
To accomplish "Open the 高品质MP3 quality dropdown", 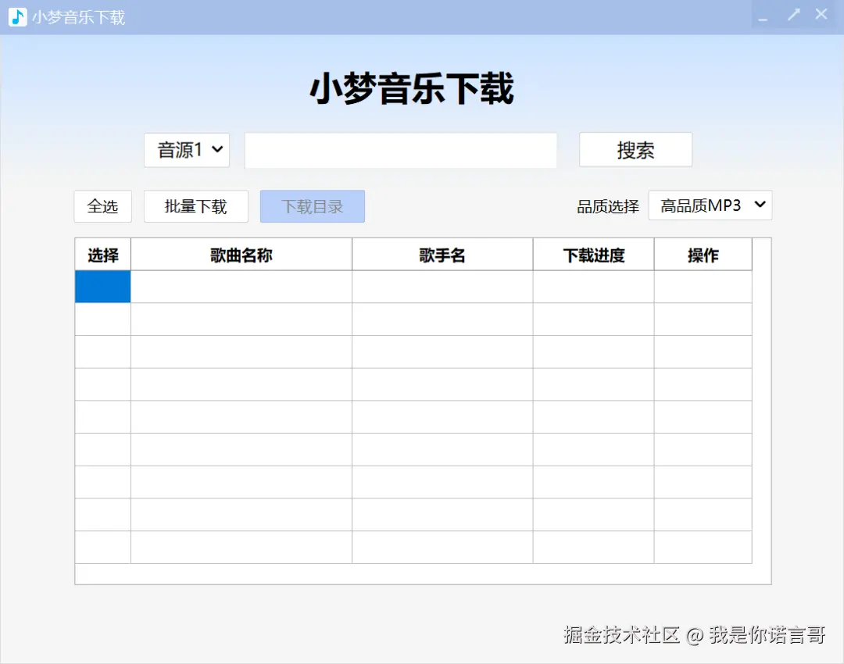I will (710, 205).
